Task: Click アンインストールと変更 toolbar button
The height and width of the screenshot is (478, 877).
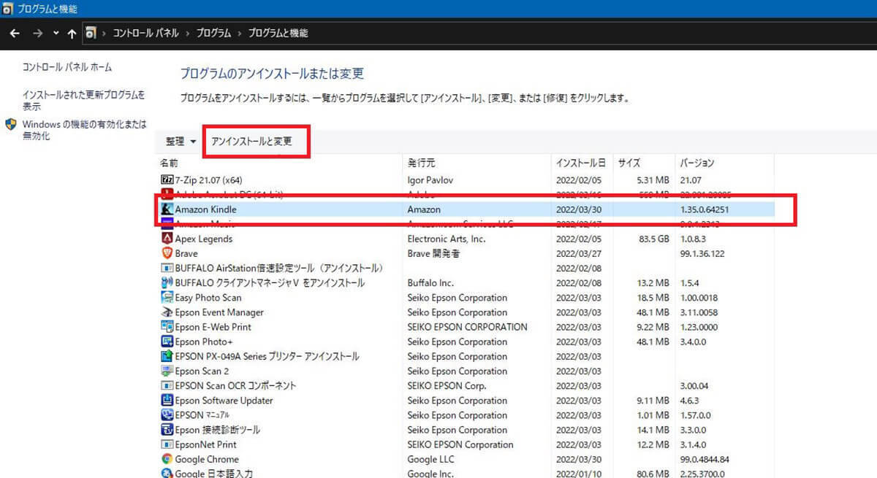Action: coord(251,142)
